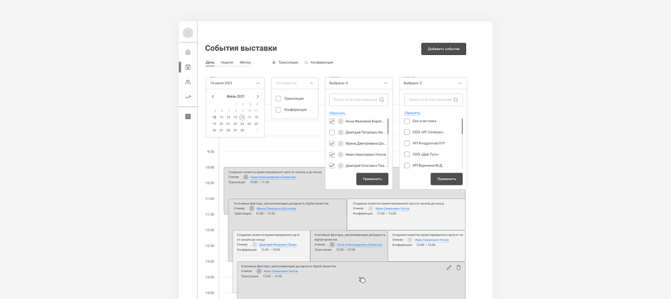671x299 pixels.
Task: Check the Трансляция event type checkbox
Action: 278,98
